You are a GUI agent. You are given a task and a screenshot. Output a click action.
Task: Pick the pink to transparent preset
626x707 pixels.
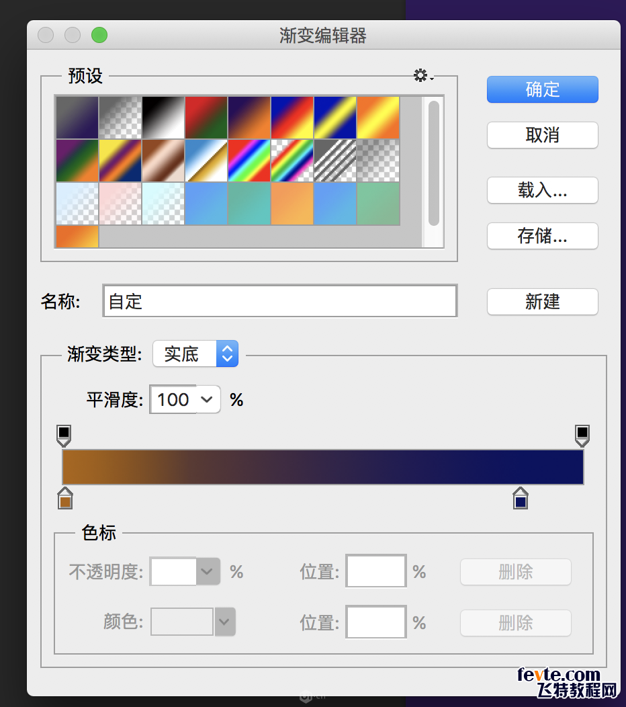[120, 204]
